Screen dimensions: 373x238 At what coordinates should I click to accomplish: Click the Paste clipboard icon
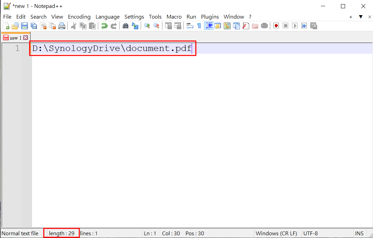(92, 26)
